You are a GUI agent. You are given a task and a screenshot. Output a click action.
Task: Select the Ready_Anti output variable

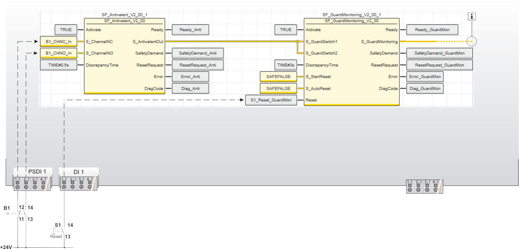point(190,30)
